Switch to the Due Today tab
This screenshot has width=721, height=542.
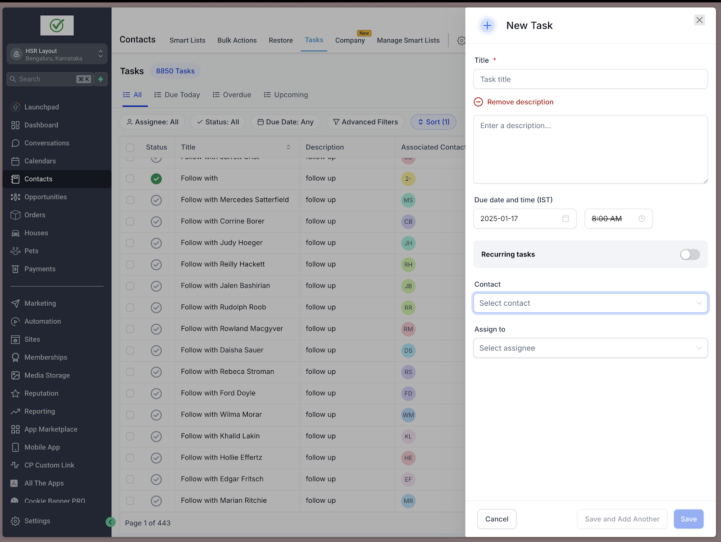pos(177,95)
